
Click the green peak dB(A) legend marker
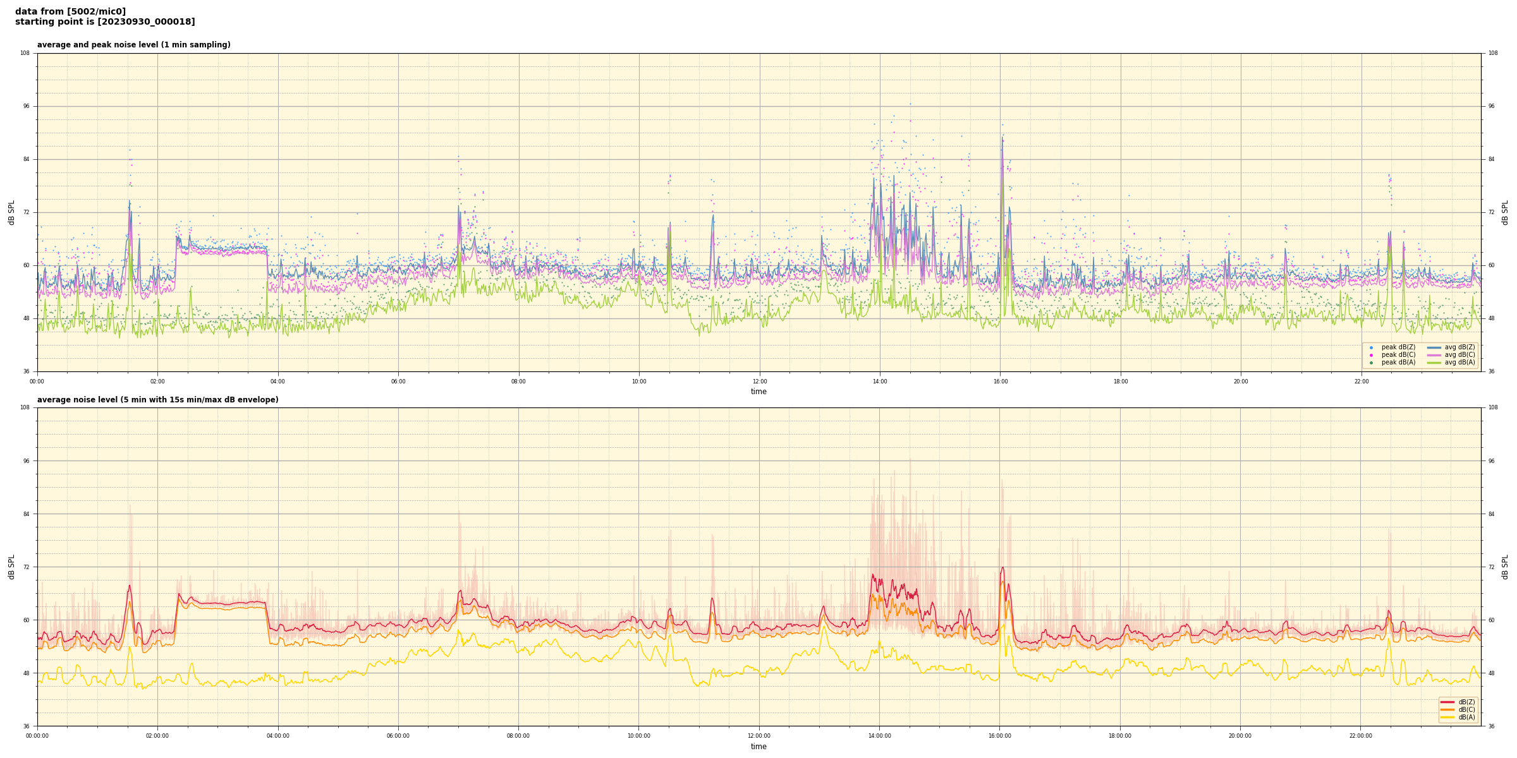[1371, 363]
